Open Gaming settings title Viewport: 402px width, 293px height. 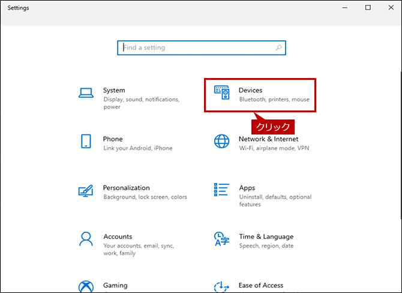115,286
